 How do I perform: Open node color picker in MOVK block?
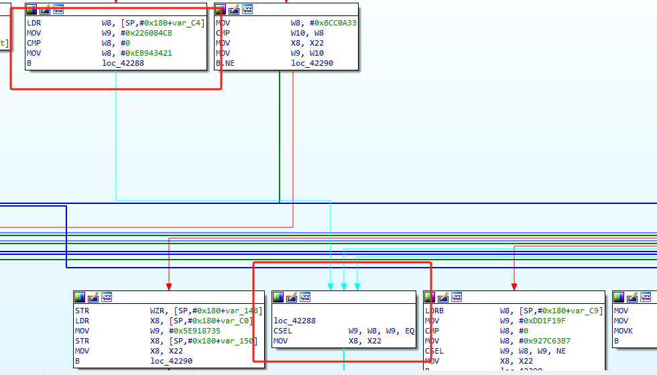[619, 297]
